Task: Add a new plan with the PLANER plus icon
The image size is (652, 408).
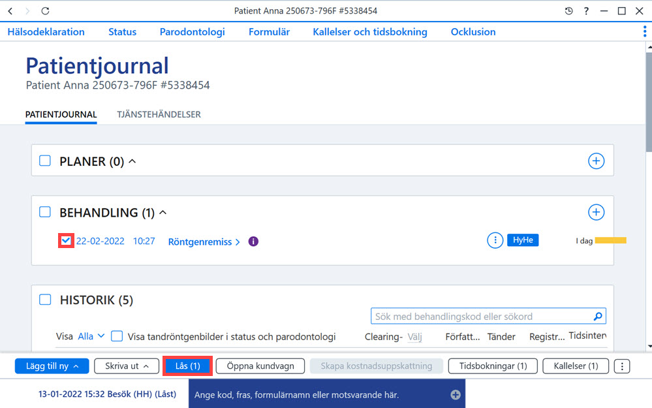Action: click(x=596, y=161)
